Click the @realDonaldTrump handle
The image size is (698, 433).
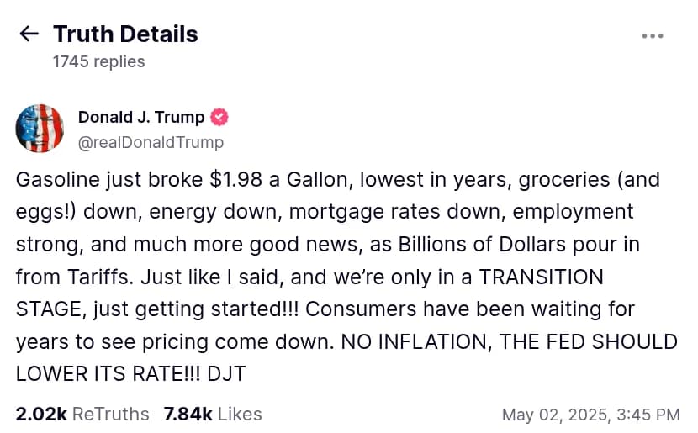tap(151, 142)
